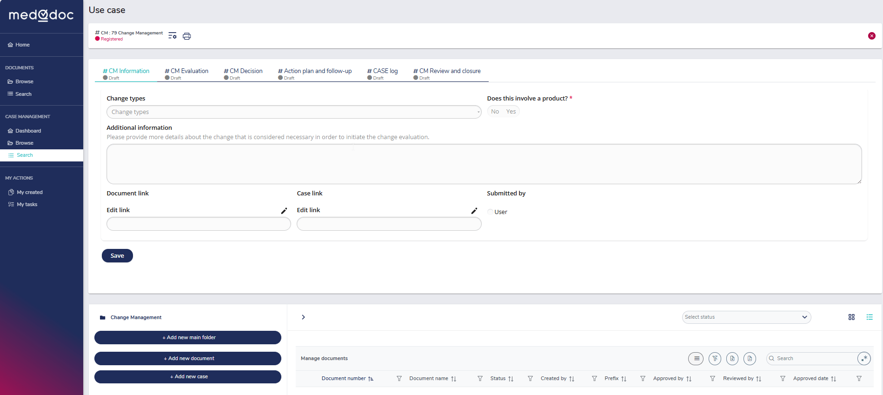Image resolution: width=883 pixels, height=395 pixels.
Task: Click '+ Add new document' button
Action: 188,358
